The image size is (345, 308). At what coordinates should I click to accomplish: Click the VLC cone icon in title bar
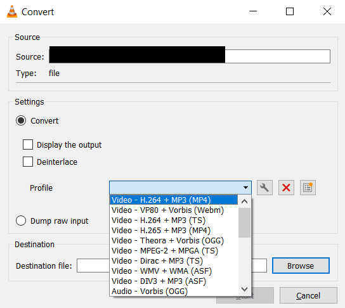click(x=12, y=11)
